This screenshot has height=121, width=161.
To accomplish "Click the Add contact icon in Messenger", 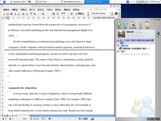I will (119, 24).
